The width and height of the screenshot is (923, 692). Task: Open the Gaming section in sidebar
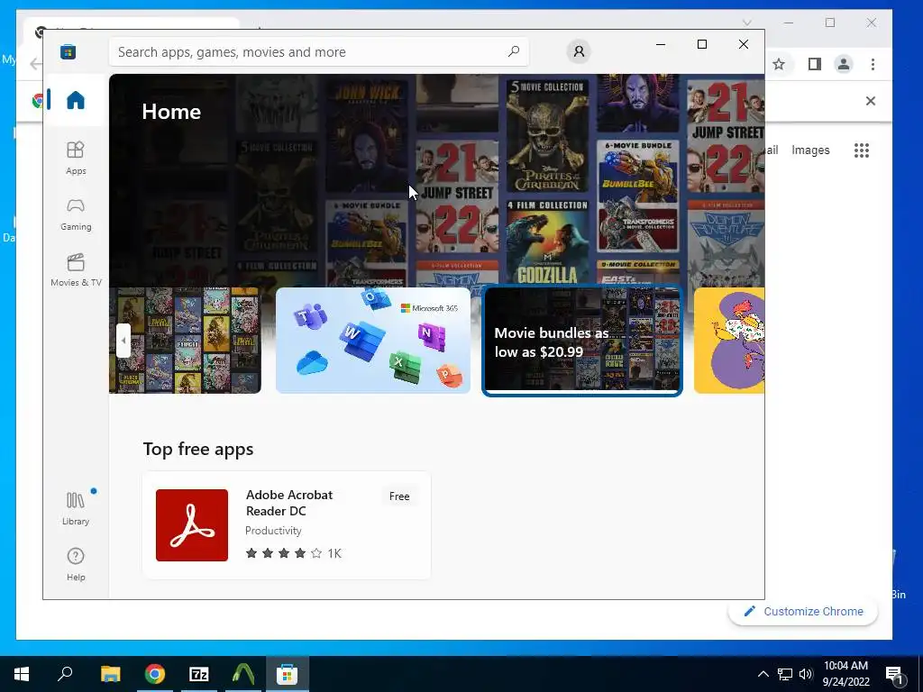point(76,214)
